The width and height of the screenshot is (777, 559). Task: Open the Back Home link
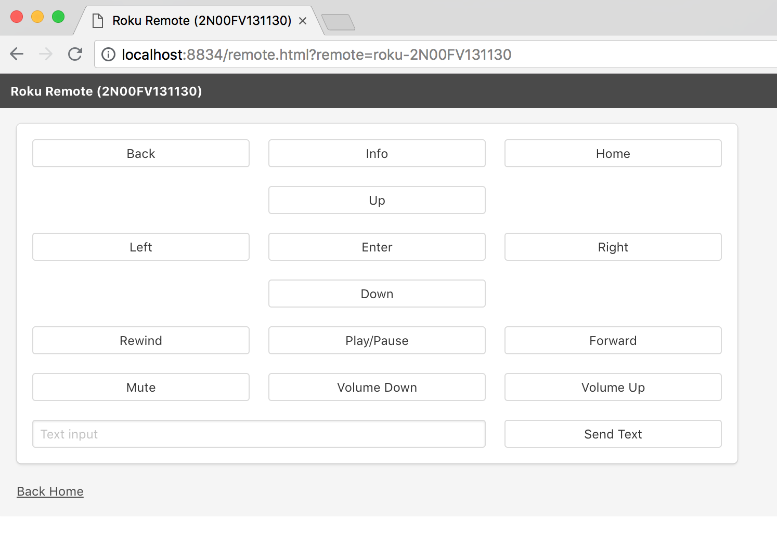point(50,491)
